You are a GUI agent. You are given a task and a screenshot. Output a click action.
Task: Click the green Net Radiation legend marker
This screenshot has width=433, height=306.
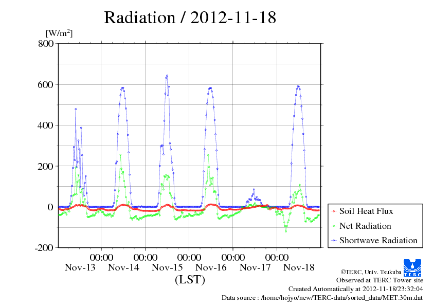coord(334,226)
